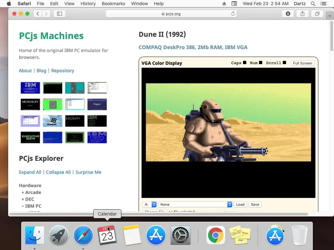Follow the About link
The height and width of the screenshot is (250, 334).
[25, 71]
